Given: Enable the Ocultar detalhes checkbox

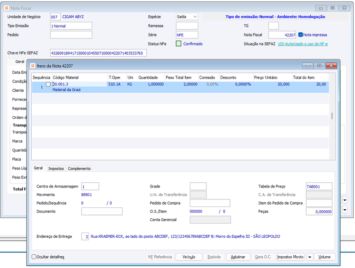Looking at the screenshot, I should [x=34, y=257].
